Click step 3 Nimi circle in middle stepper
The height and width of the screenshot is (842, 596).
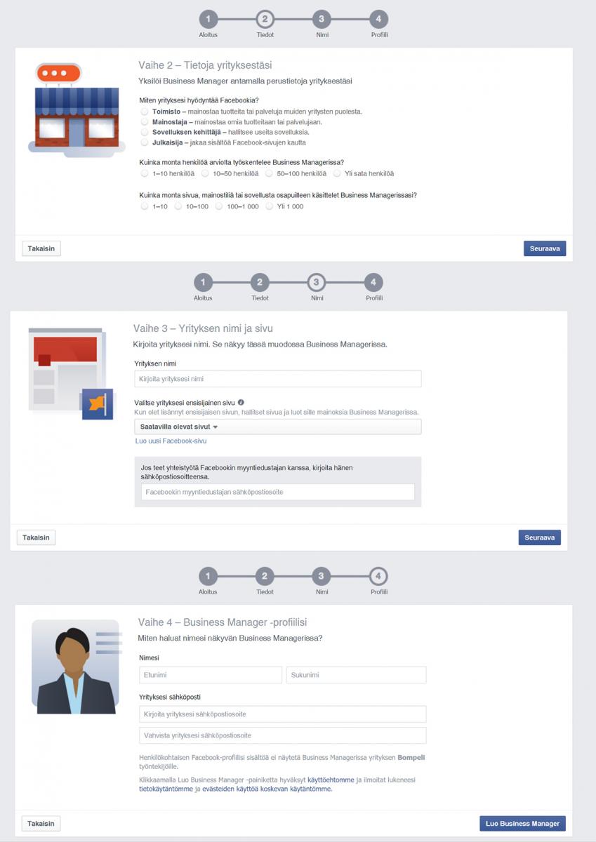point(317,283)
